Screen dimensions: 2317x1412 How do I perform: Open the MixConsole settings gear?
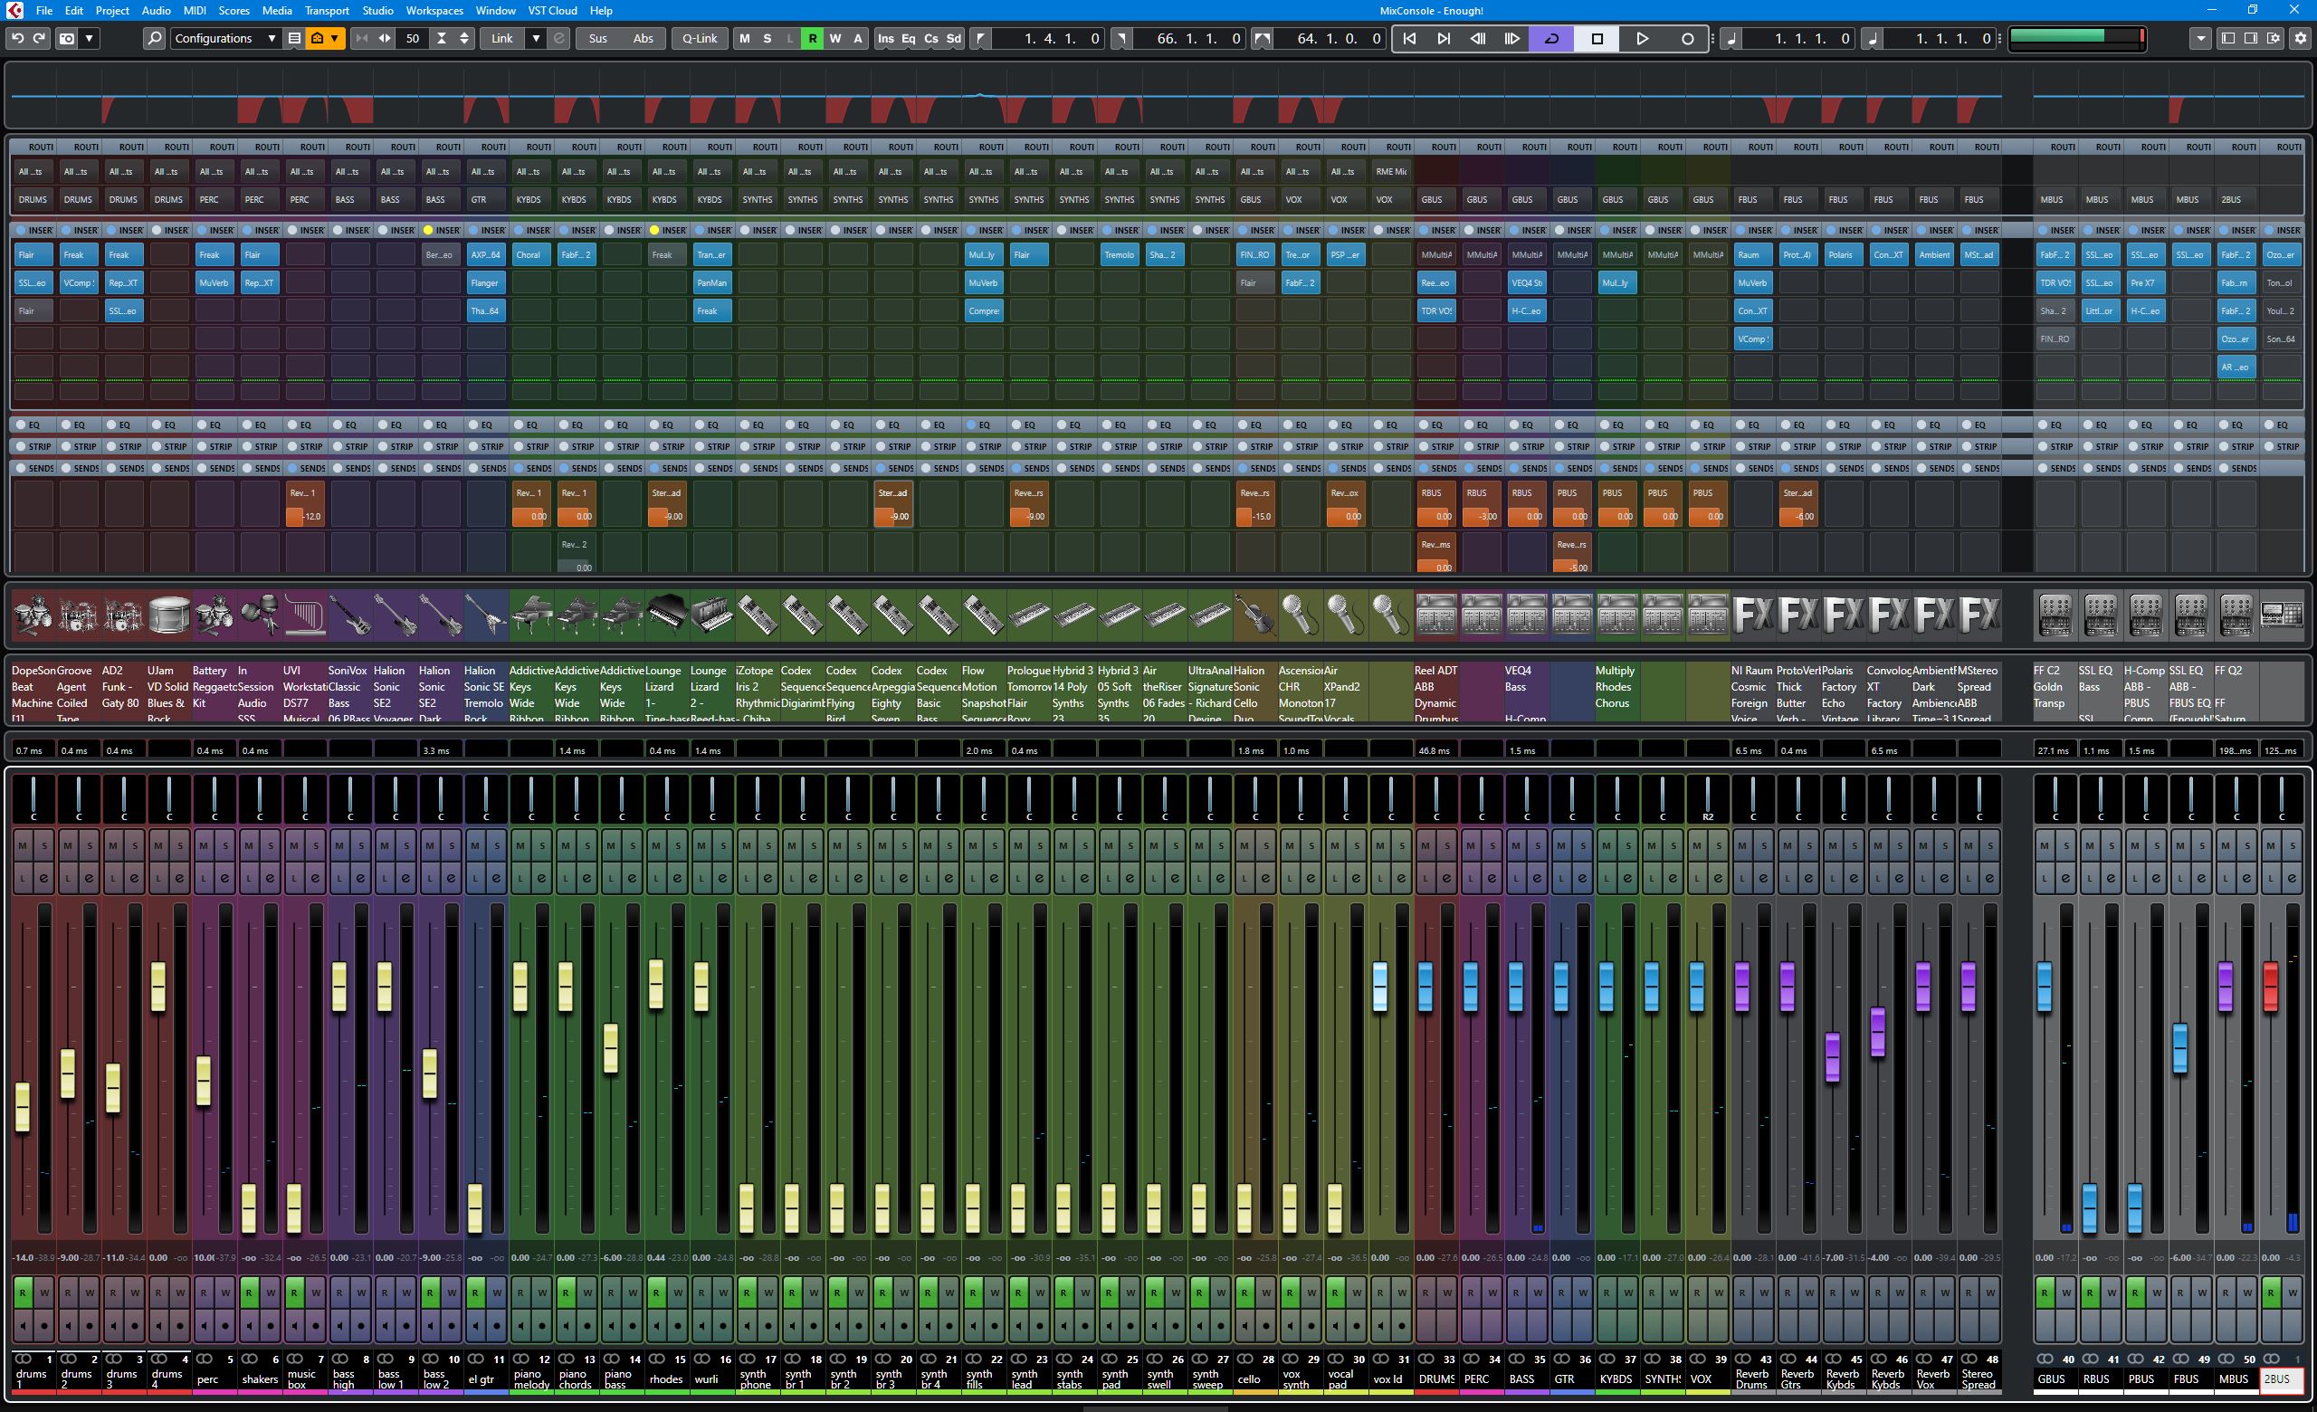(x=2300, y=39)
